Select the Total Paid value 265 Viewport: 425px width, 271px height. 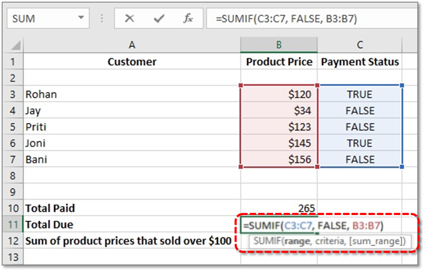[x=279, y=208]
